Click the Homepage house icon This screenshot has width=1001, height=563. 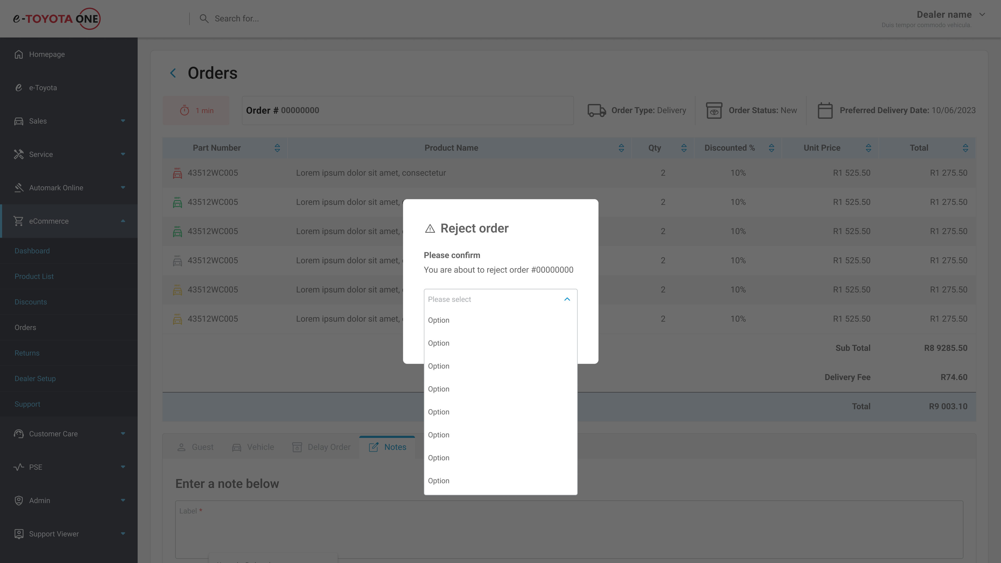coord(19,54)
